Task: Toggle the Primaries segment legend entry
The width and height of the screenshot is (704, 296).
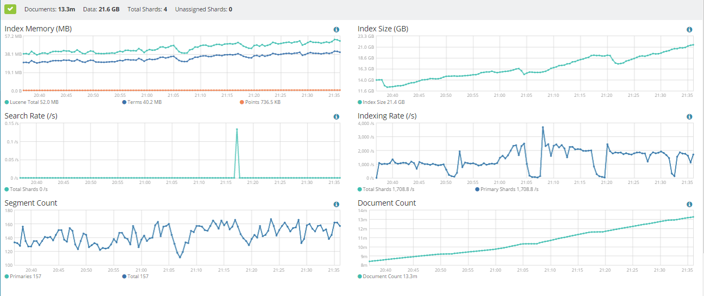Action: click(x=25, y=277)
